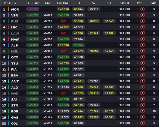Click the orange team color bar beside NOR
The image size is (159, 127).
pos(9,10)
